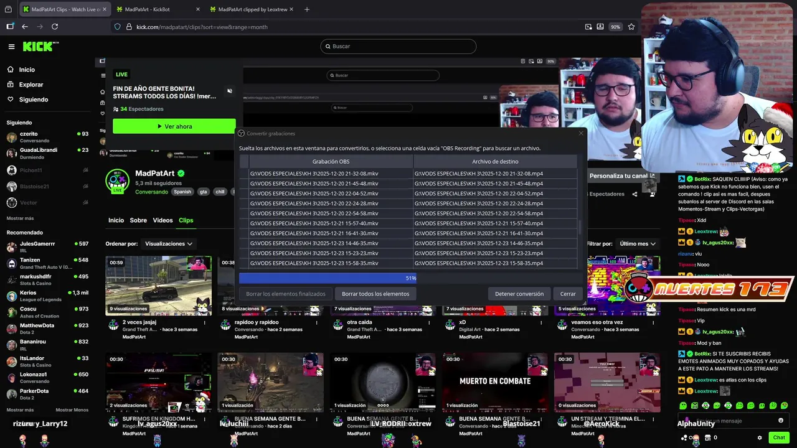
Task: Share the channel via share icon
Action: (x=634, y=194)
